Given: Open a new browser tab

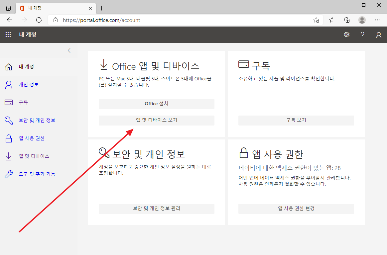Looking at the screenshot, I should coord(101,8).
